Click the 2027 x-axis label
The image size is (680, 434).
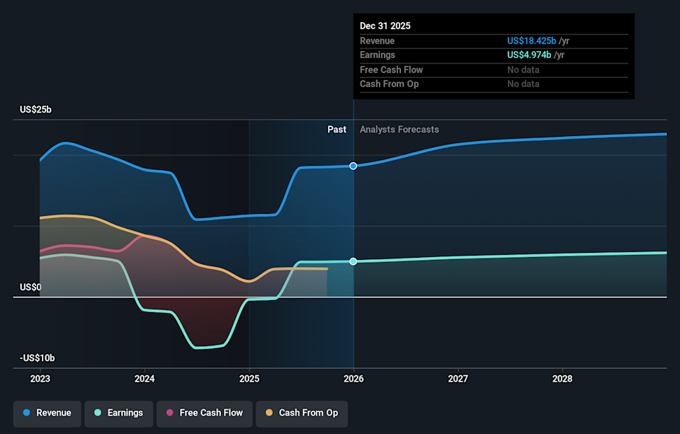click(x=458, y=379)
